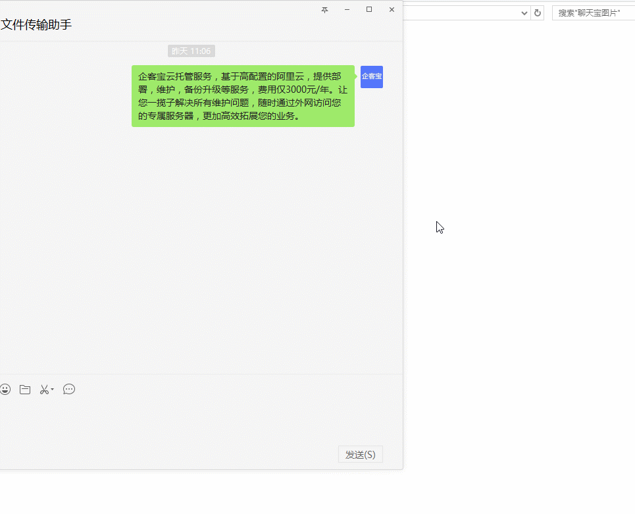Toggle the always-on-top pin icon
Image resolution: width=635 pixels, height=514 pixels.
[x=324, y=10]
